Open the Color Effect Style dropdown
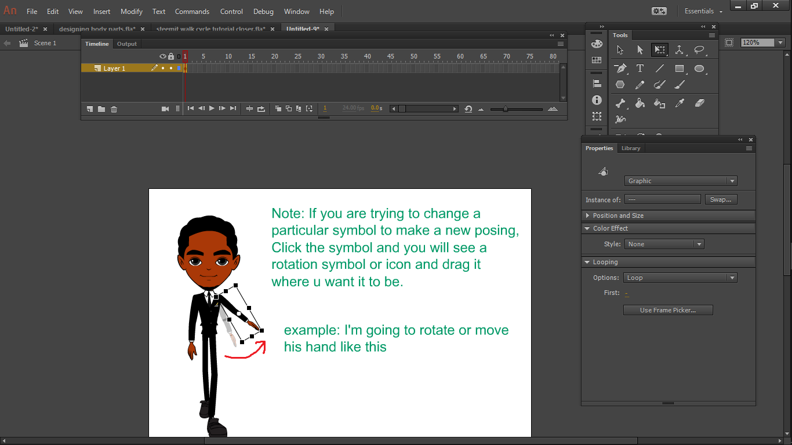The image size is (792, 445). (664, 244)
